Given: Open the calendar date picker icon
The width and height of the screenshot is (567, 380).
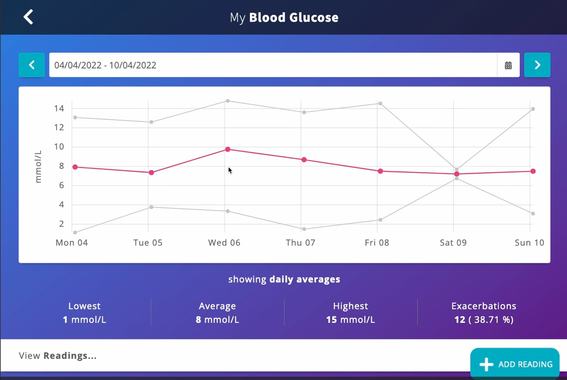Looking at the screenshot, I should tap(508, 65).
